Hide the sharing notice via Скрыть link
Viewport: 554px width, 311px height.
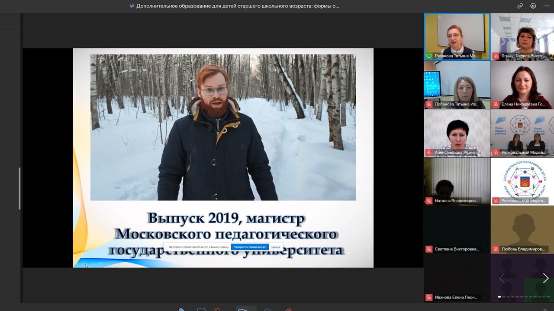276,247
